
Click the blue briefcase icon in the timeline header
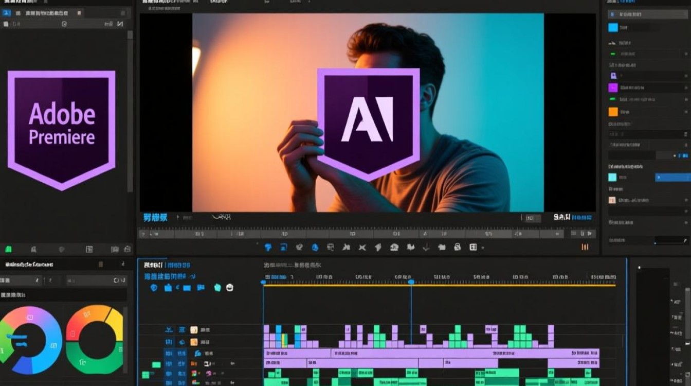(168, 288)
